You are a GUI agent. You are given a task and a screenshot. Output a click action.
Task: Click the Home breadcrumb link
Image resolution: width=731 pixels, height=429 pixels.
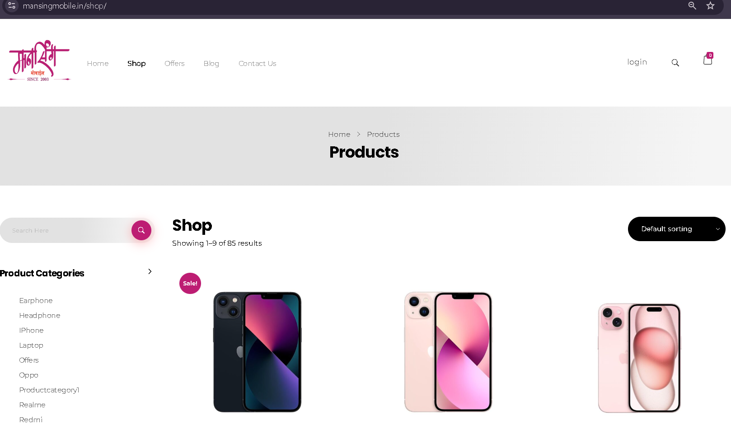pyautogui.click(x=339, y=135)
